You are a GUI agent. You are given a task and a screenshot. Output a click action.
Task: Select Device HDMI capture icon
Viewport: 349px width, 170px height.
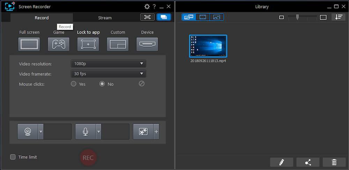point(147,44)
